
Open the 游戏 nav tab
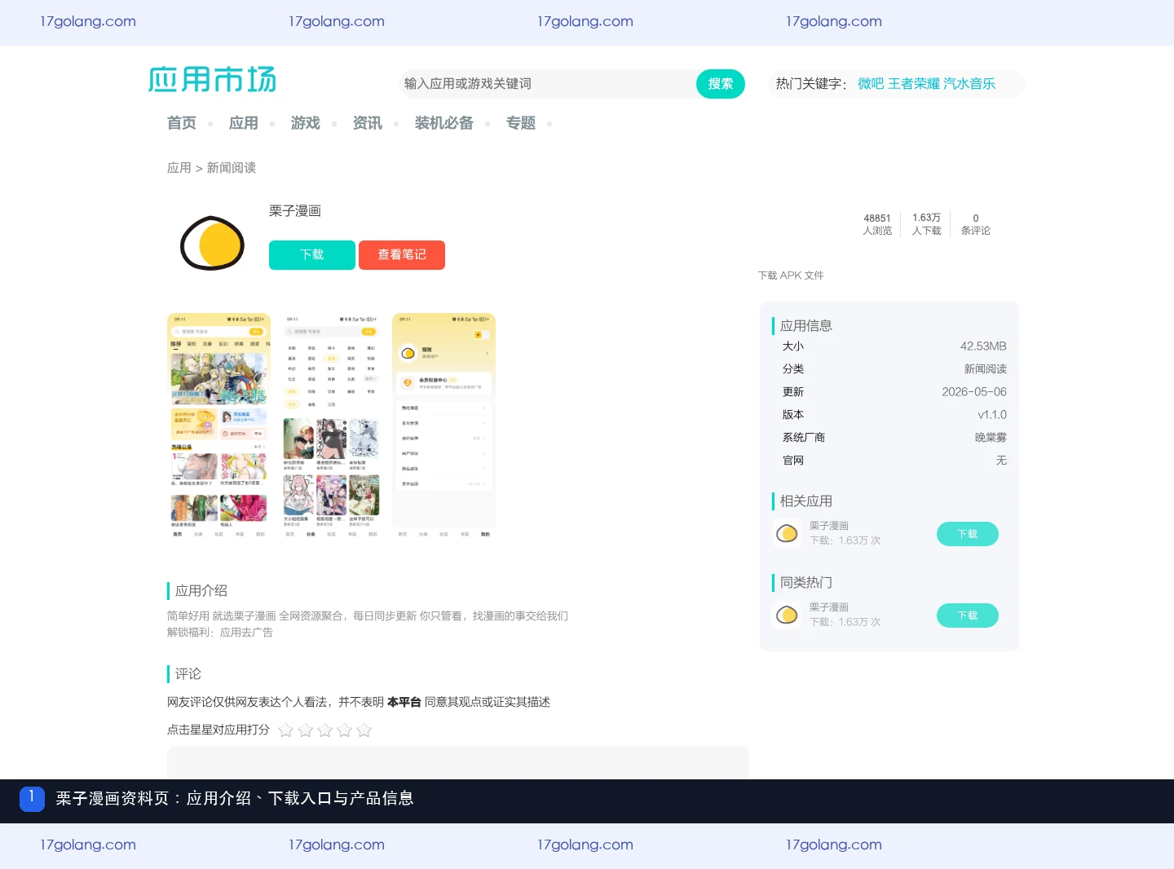coord(306,123)
